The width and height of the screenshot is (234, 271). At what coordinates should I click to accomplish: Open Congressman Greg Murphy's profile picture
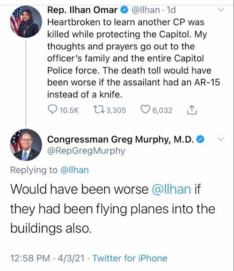(26, 145)
